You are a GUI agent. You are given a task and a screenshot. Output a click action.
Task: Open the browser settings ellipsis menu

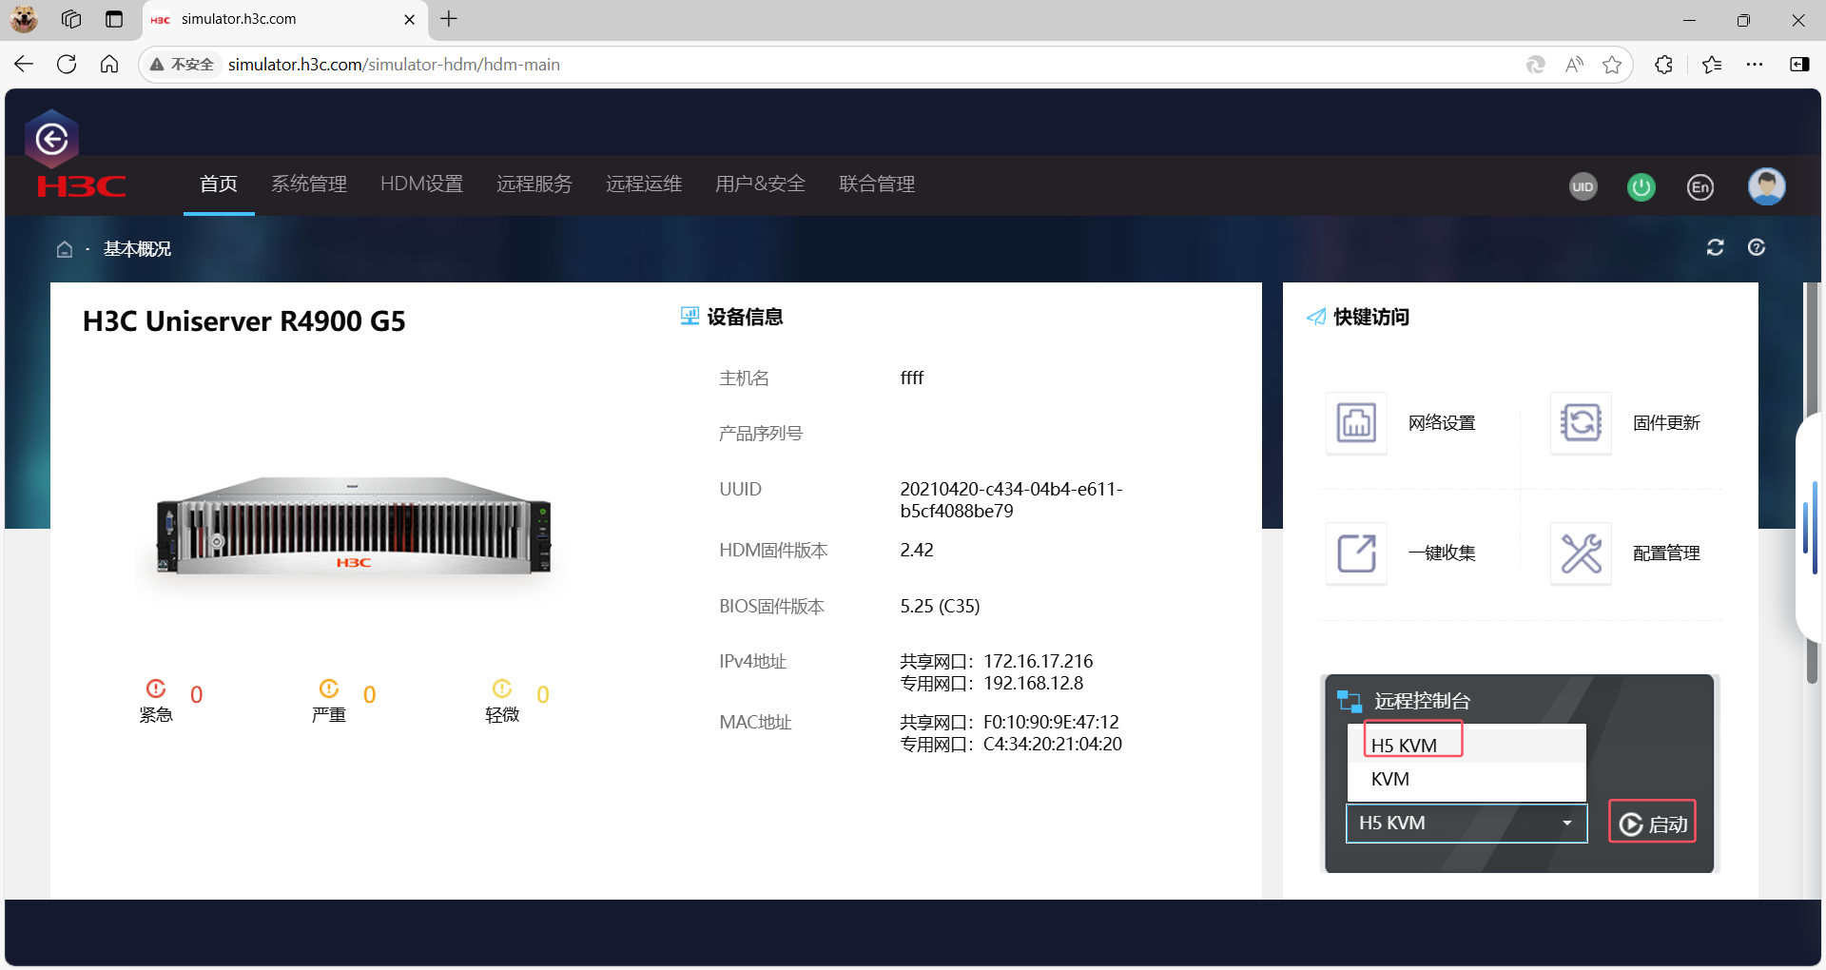tap(1755, 65)
